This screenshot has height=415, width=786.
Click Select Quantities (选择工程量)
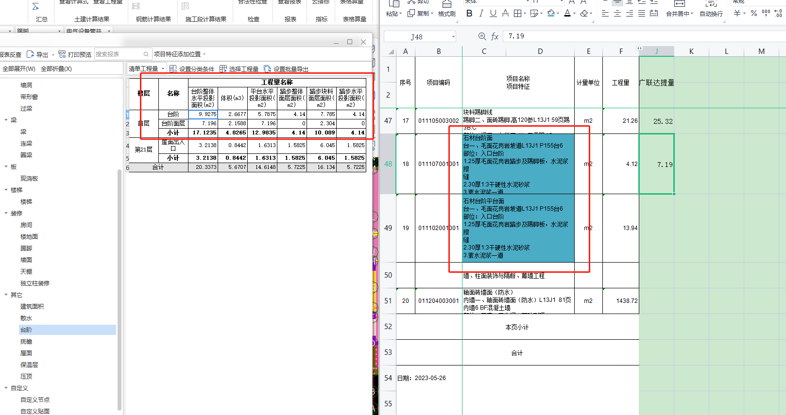pyautogui.click(x=239, y=69)
